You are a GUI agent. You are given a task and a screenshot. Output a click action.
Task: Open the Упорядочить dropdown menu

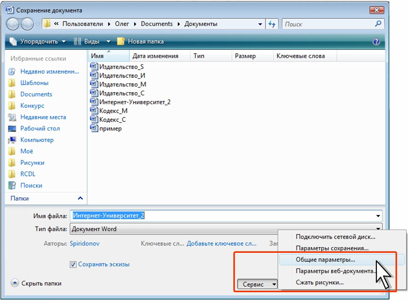tap(38, 41)
